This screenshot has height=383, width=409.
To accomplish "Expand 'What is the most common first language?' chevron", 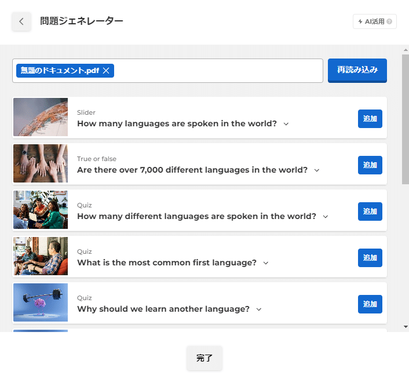I will 265,263.
